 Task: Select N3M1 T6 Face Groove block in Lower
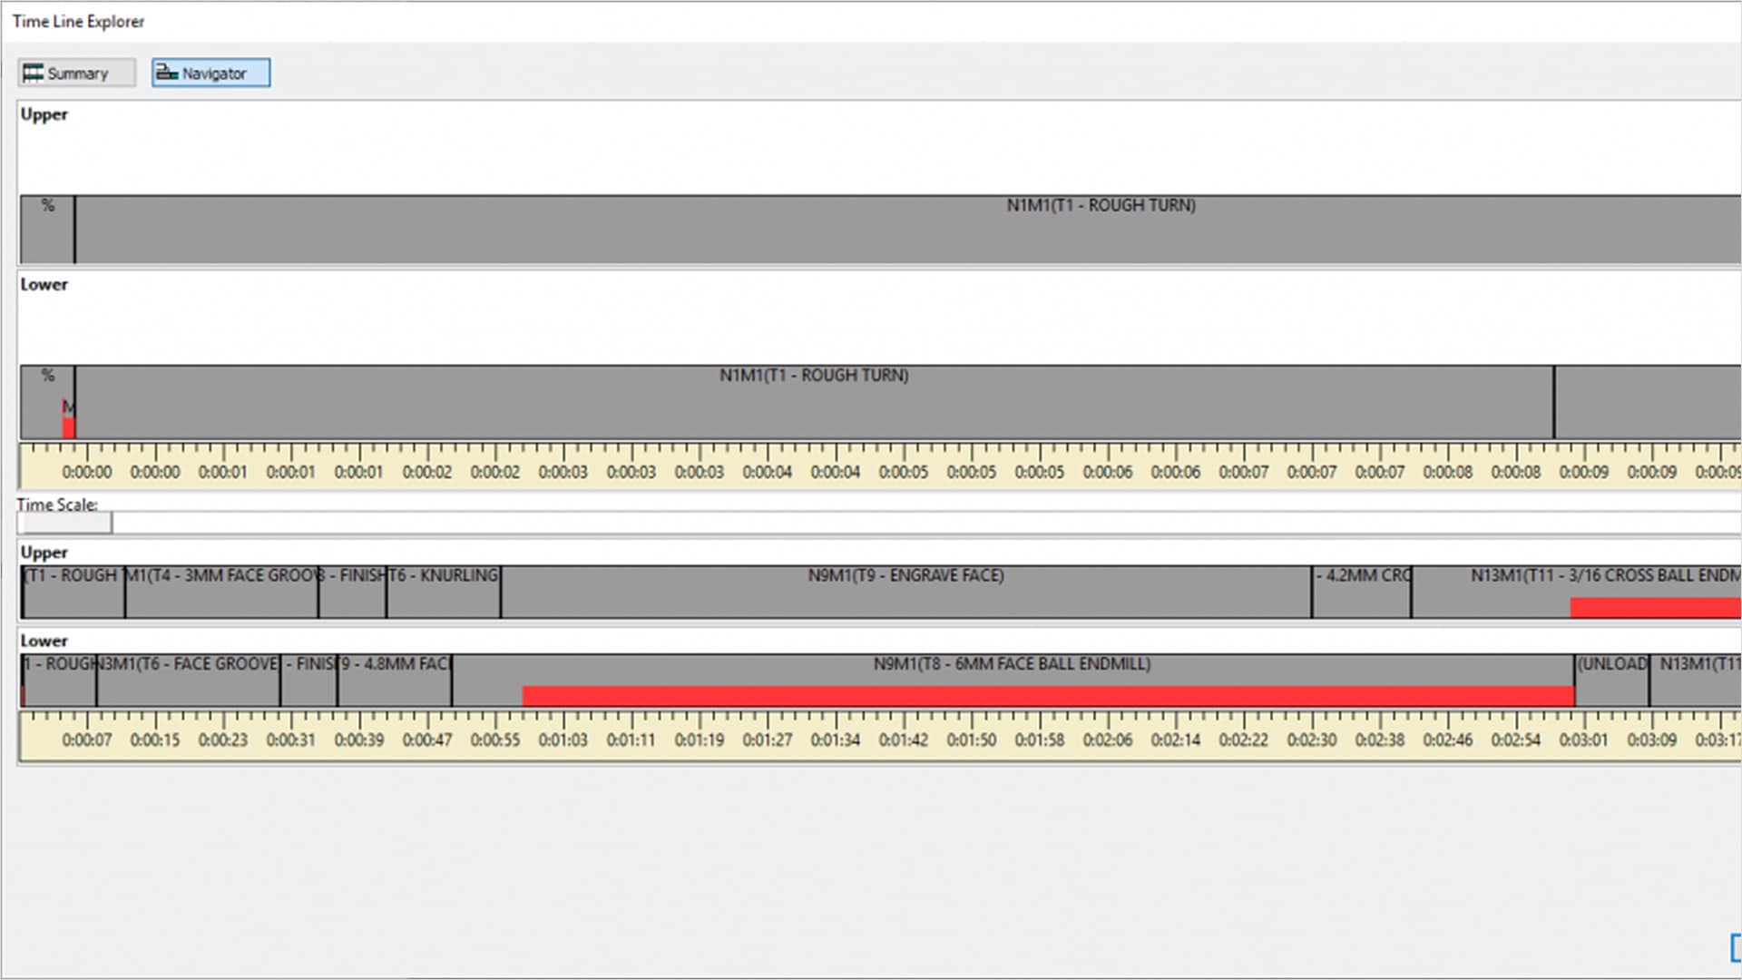pyautogui.click(x=188, y=679)
